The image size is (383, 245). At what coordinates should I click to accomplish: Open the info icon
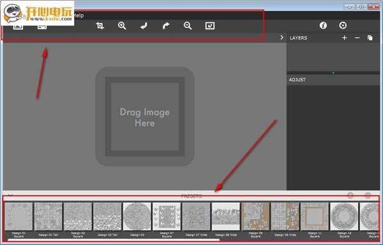[x=323, y=25]
